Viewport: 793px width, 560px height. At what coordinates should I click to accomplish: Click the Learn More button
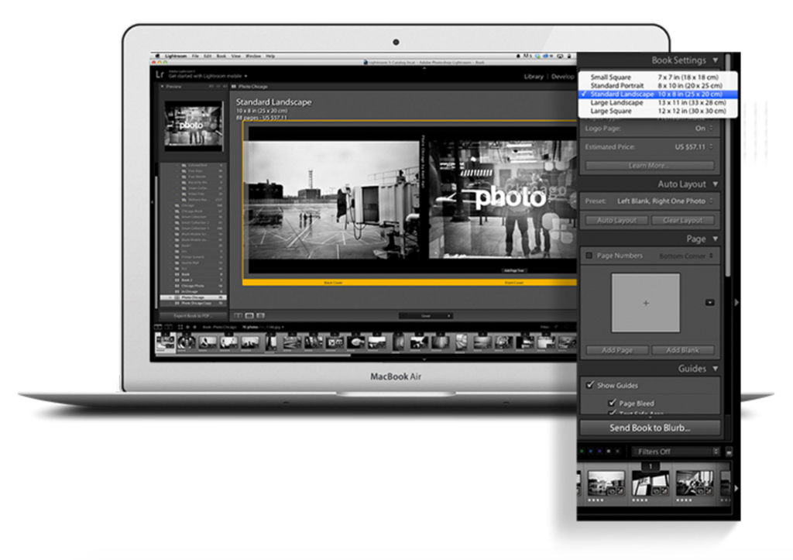pyautogui.click(x=650, y=166)
